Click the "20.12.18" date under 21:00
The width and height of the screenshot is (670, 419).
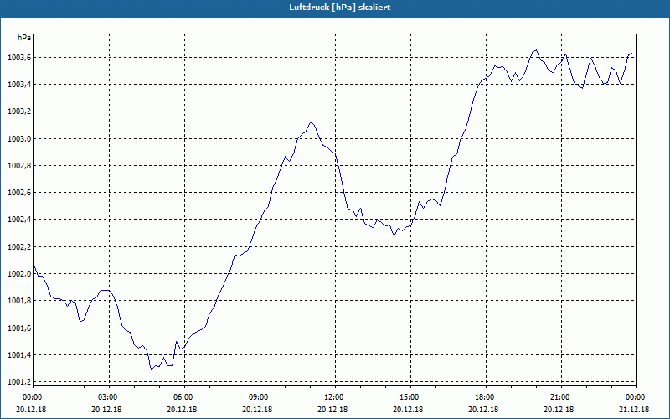coord(559,410)
